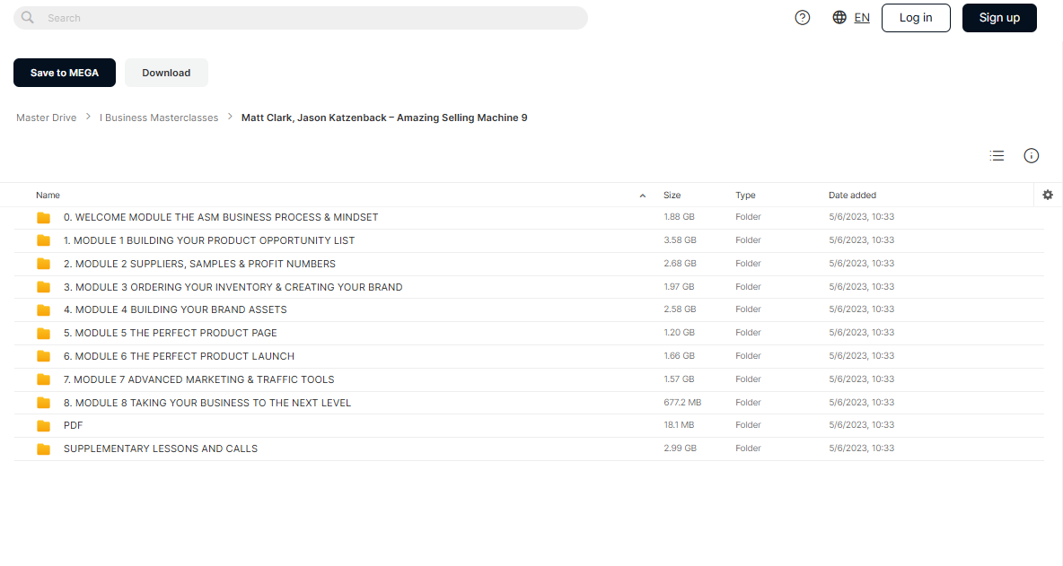1063x566 pixels.
Task: Select the PDF folder name
Action: (x=74, y=425)
